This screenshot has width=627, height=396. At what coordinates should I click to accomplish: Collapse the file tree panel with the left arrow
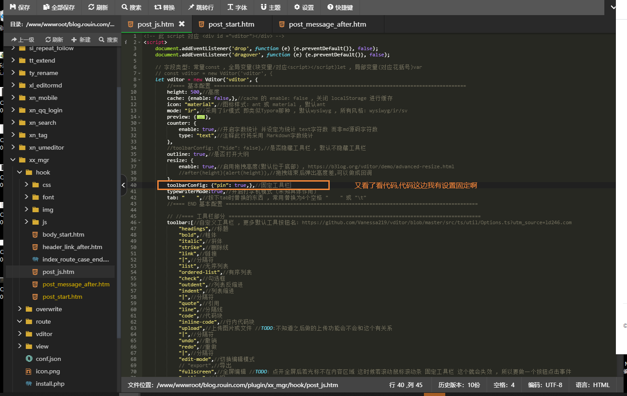pos(123,185)
